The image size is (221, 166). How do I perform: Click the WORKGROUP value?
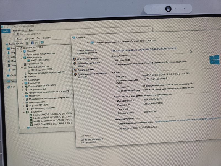150,112
